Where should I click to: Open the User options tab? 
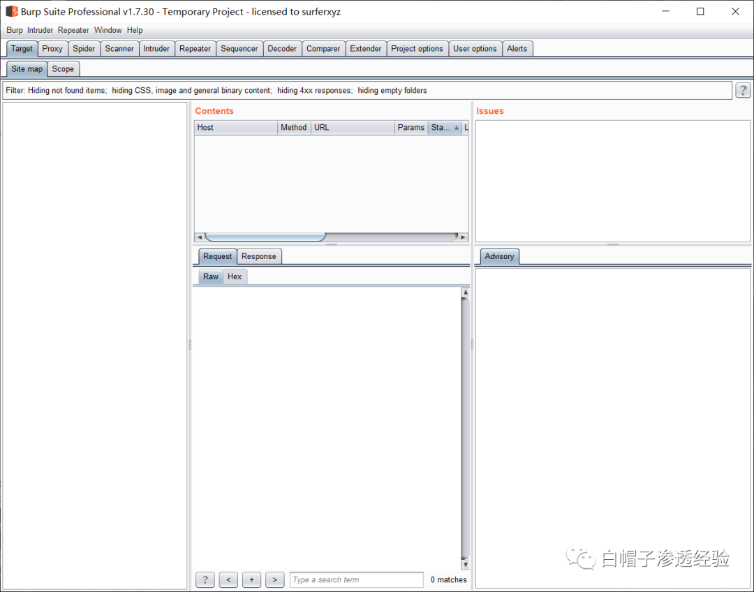(475, 49)
